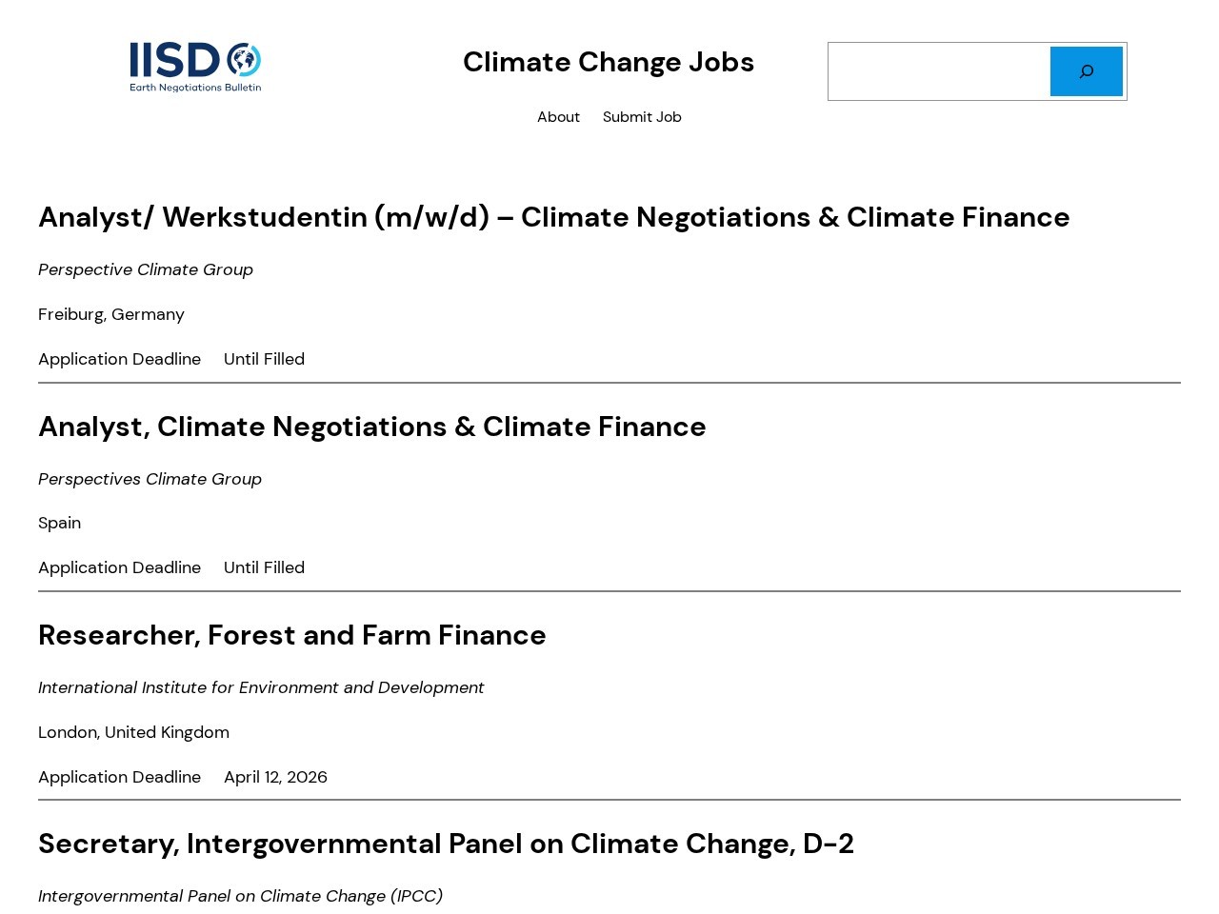
Task: Click the London, United Kingdom location
Action: (x=133, y=732)
